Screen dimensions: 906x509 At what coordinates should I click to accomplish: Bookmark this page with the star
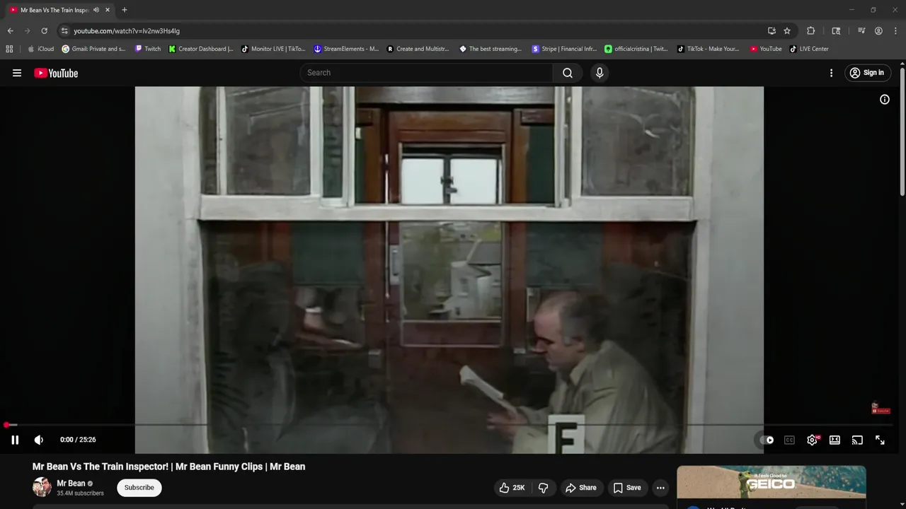click(787, 31)
